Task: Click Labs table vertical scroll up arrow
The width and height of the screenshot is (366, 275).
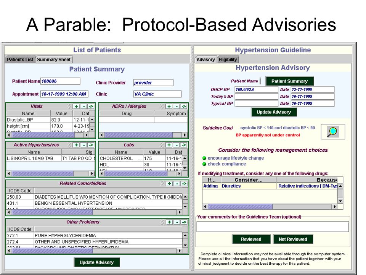Action: pos(185,159)
